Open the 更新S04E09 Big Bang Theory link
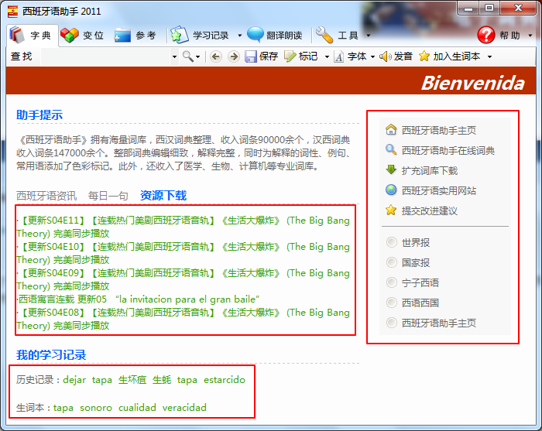 184,279
